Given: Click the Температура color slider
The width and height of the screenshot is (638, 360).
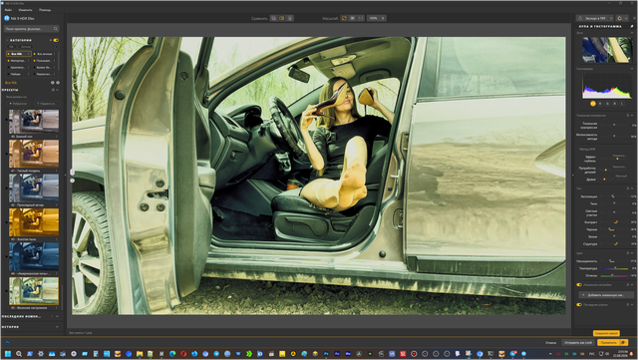Looking at the screenshot, I should tap(614, 268).
